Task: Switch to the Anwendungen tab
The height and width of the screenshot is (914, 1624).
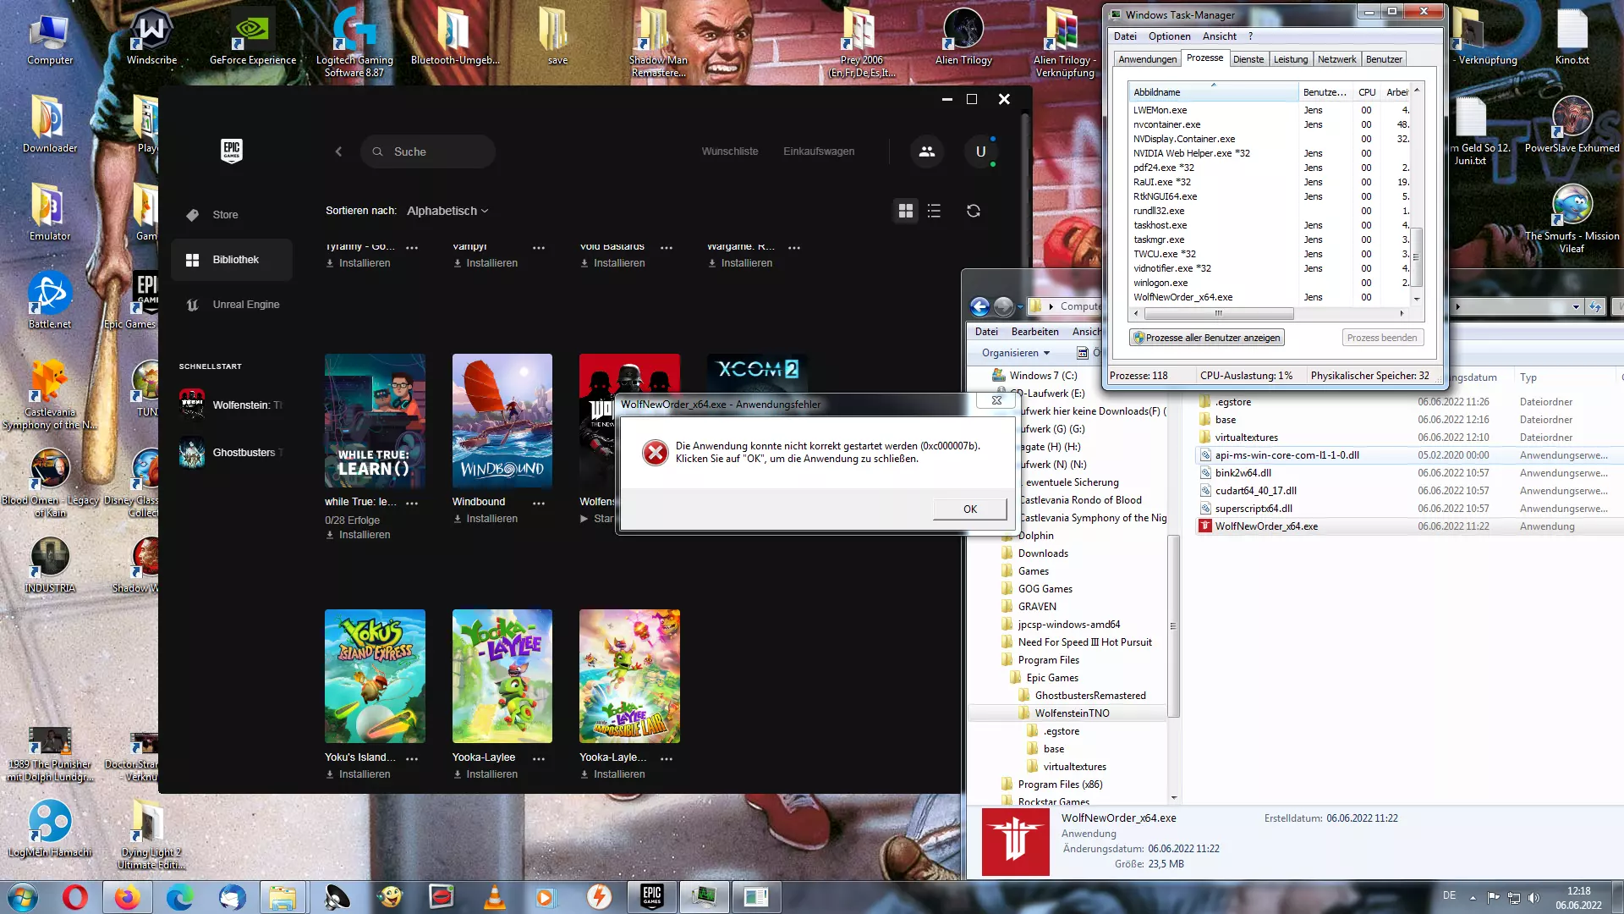Action: tap(1147, 59)
